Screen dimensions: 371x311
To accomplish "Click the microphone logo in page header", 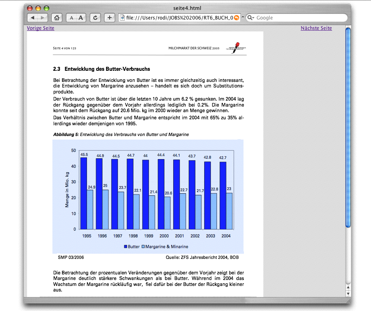I will pyautogui.click(x=237, y=47).
